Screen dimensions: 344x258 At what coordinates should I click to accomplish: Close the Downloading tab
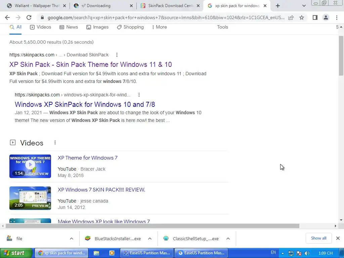tap(131, 6)
